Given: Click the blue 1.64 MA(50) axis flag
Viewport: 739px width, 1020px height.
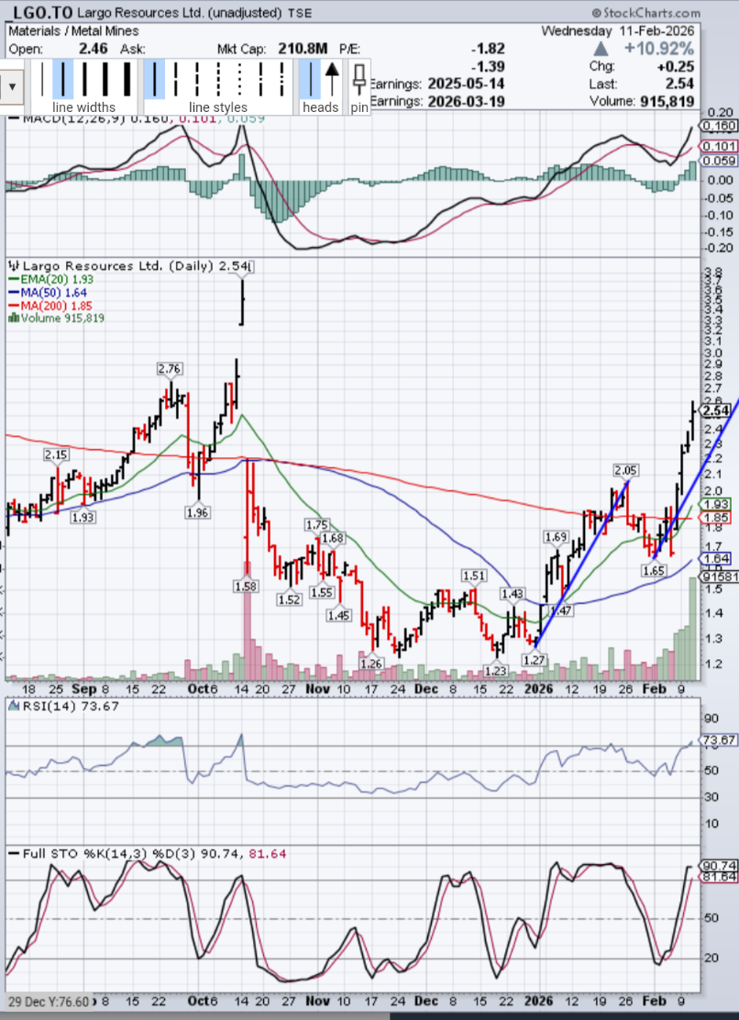Looking at the screenshot, I should [x=715, y=559].
